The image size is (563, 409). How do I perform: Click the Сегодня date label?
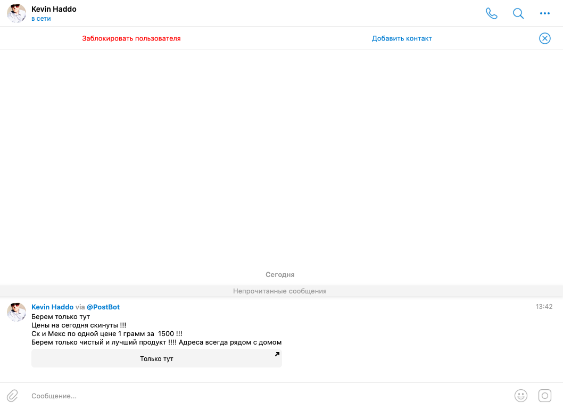(x=280, y=275)
